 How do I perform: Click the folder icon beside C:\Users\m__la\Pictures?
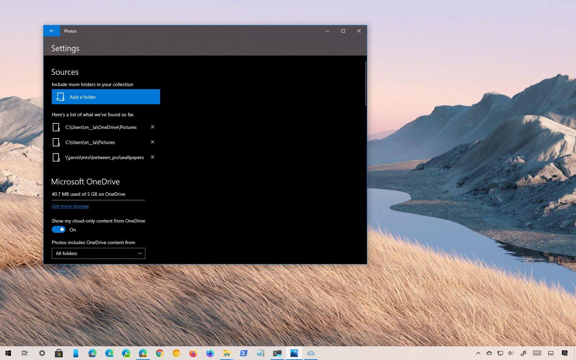click(56, 142)
